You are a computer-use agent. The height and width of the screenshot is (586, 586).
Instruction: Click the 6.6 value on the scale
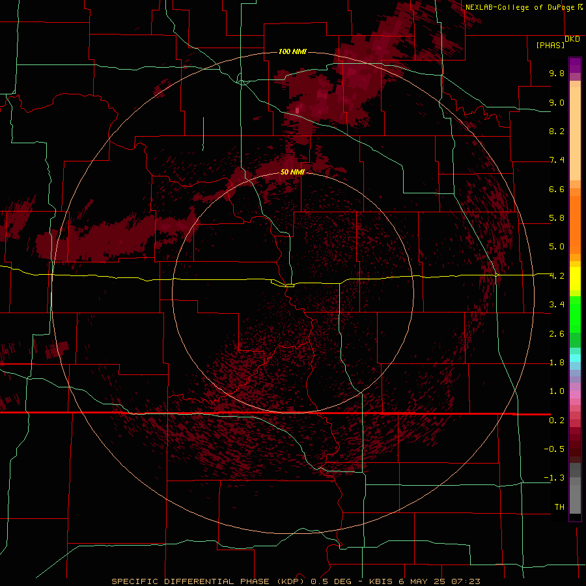(x=557, y=189)
